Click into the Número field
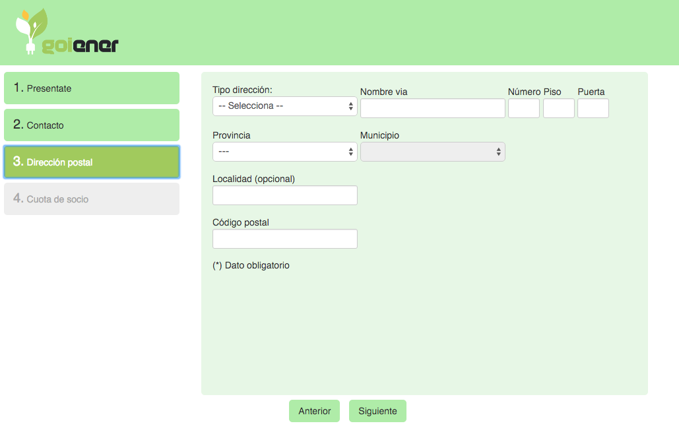This screenshot has height=438, width=679. (x=523, y=108)
